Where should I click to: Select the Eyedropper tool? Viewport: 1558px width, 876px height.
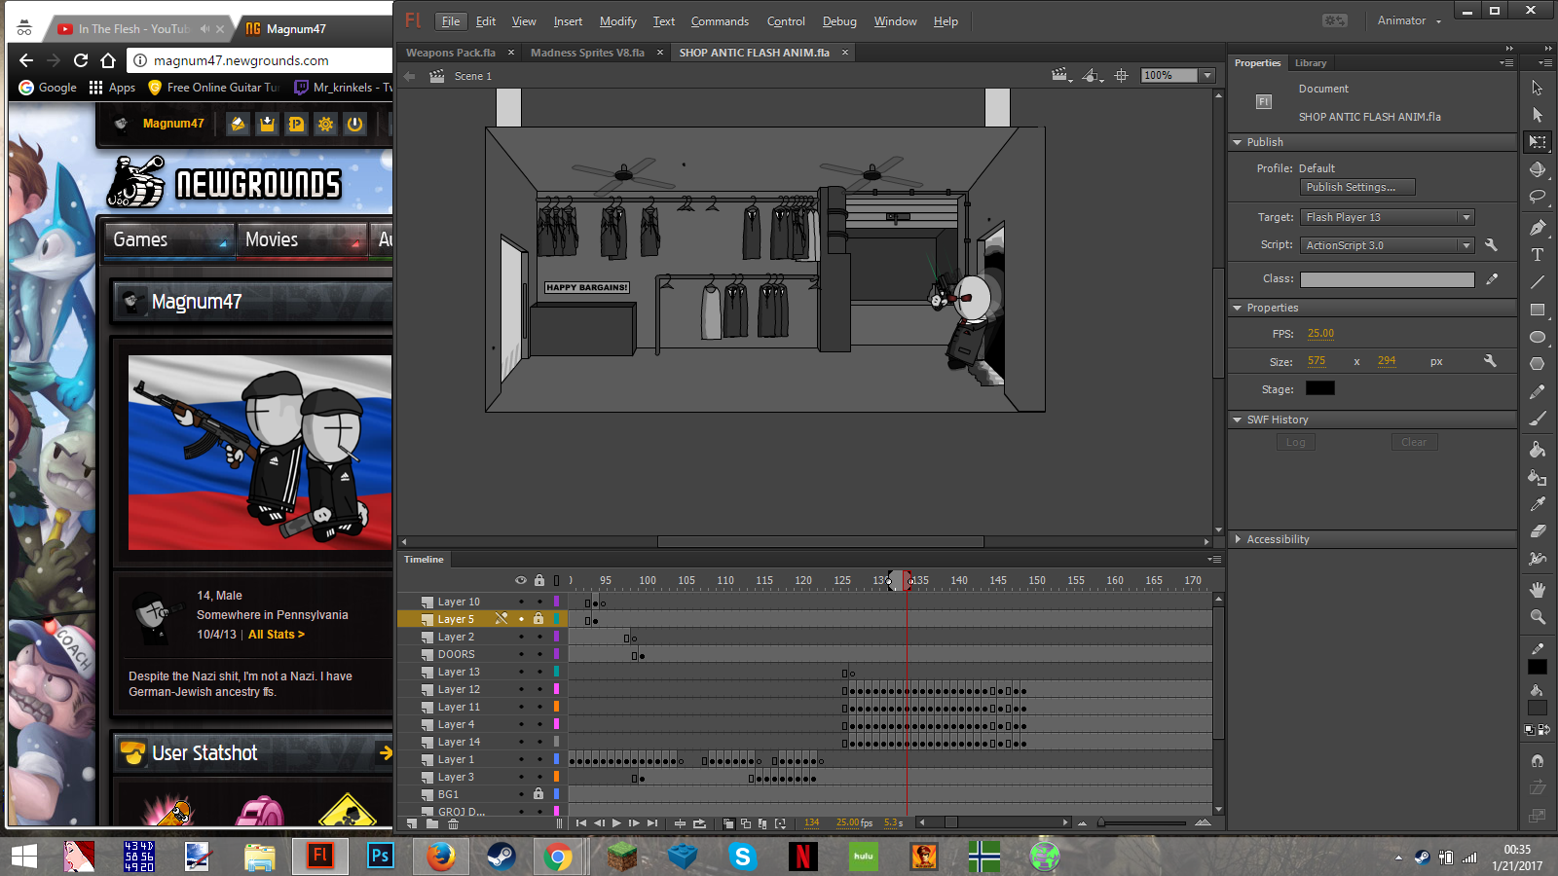pyautogui.click(x=1538, y=504)
